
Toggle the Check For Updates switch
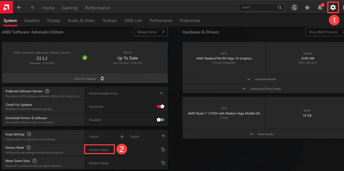pos(161,107)
